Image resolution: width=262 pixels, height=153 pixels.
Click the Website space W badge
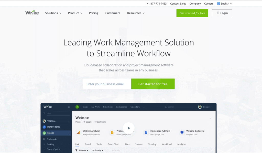coord(44,133)
